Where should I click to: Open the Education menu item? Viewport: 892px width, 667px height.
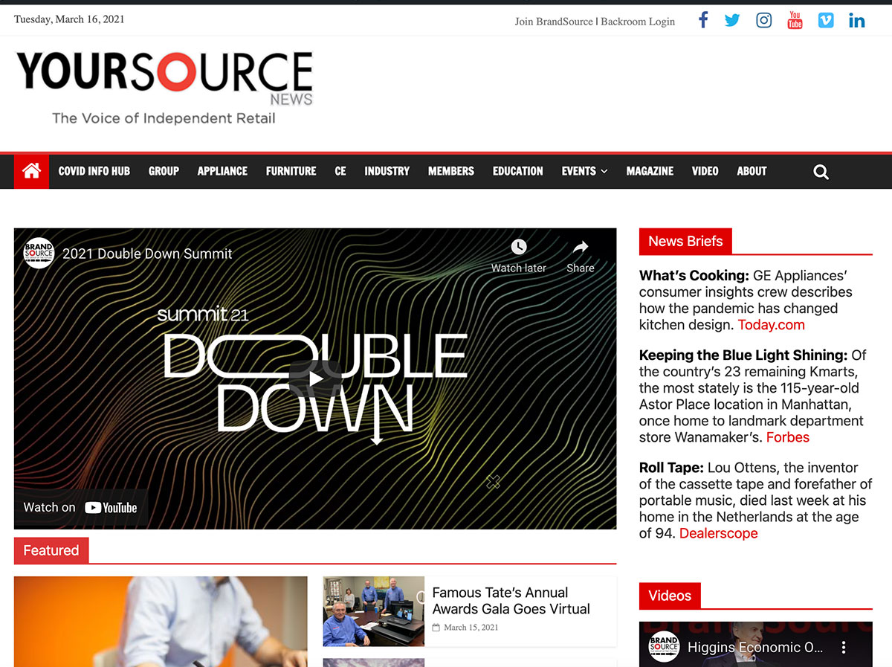pos(518,171)
